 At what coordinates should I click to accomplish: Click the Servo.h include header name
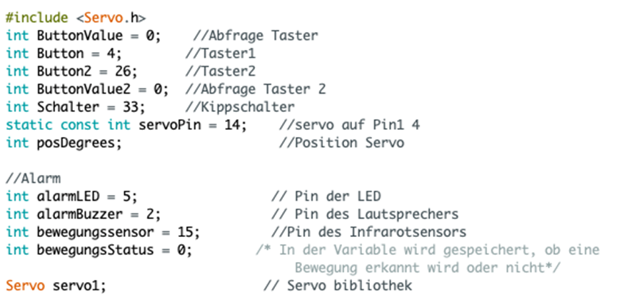[110, 16]
